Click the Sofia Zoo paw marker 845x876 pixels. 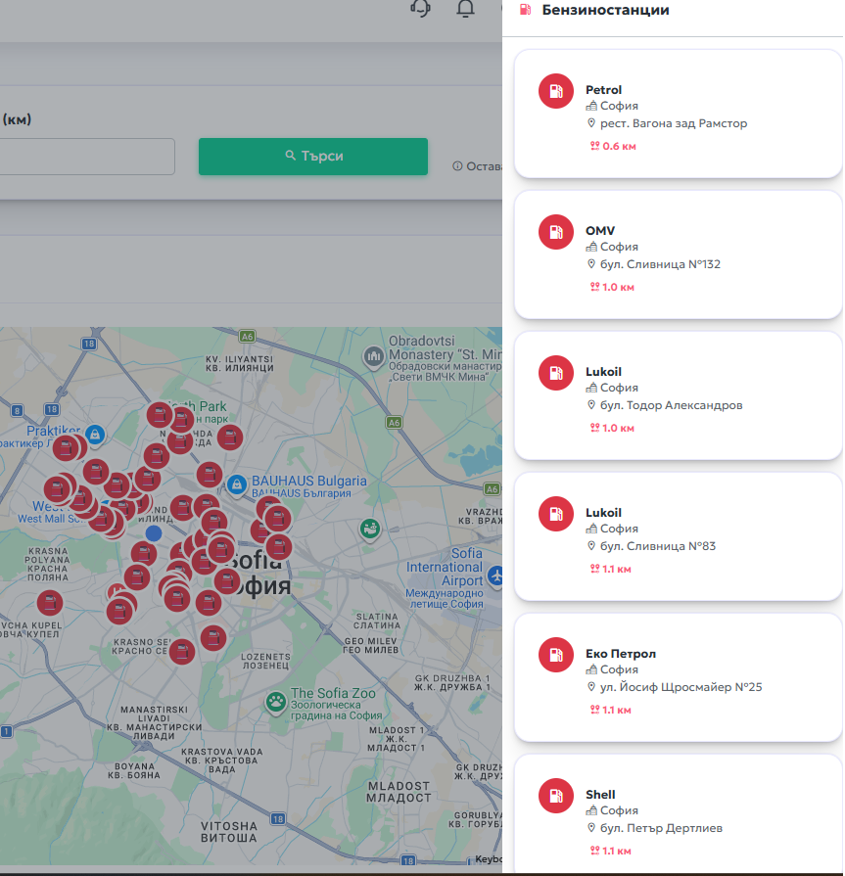pos(275,702)
